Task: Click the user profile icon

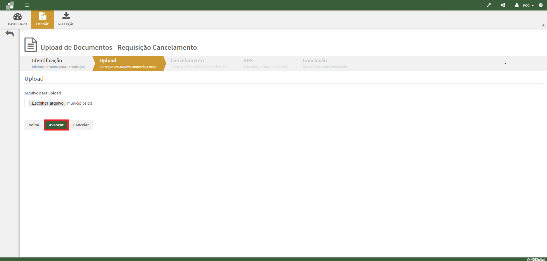Action: [517, 5]
